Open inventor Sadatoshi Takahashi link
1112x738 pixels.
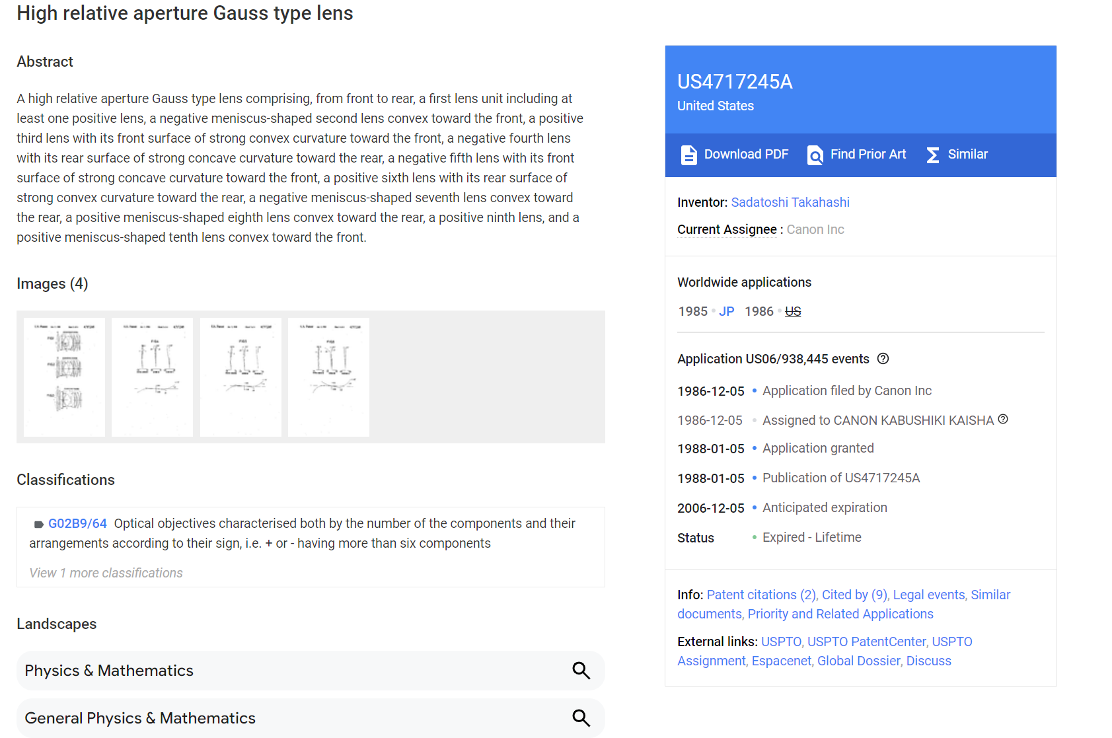790,202
